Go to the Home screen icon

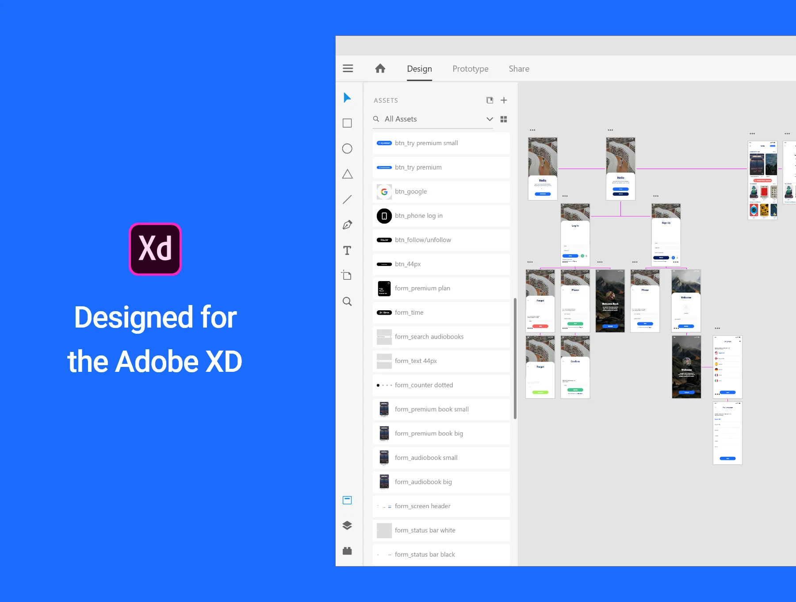pyautogui.click(x=380, y=68)
